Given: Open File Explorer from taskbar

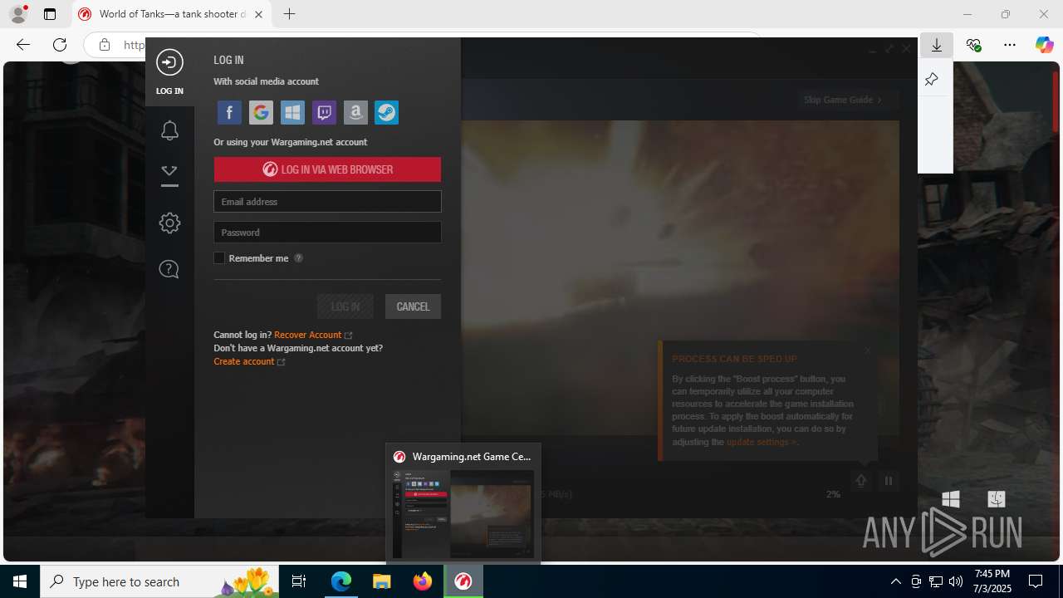Looking at the screenshot, I should pyautogui.click(x=382, y=581).
